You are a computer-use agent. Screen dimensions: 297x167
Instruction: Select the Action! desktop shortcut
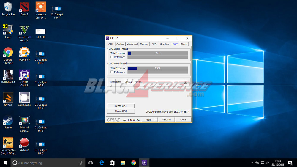point(24,144)
